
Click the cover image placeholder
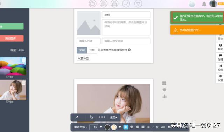pyautogui.click(x=89, y=23)
